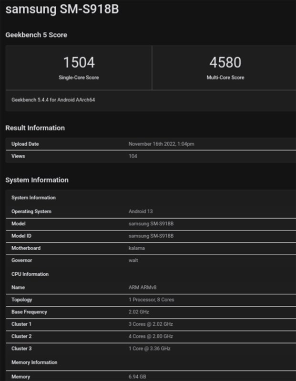Click the 'Cluster 2' row label
Viewport: 296px width, 381px height.
(x=21, y=336)
